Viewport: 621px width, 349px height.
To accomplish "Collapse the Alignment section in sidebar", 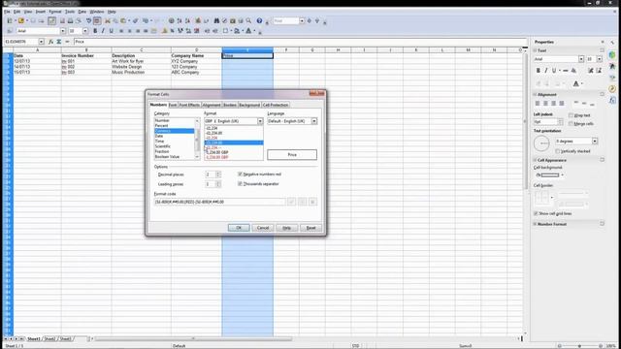I will click(x=535, y=95).
